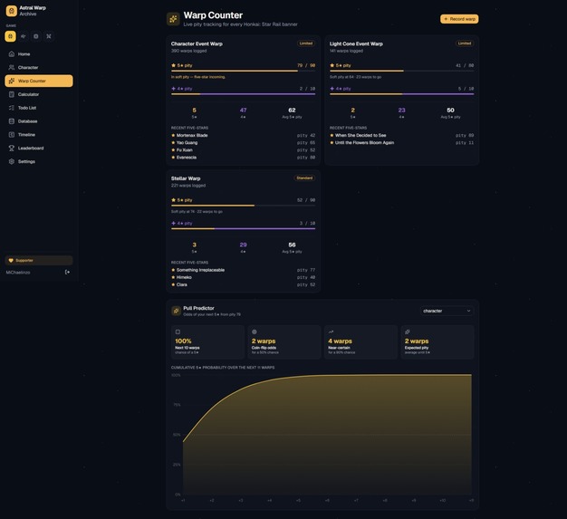This screenshot has height=519, width=567.
Task: Click the dice icon on Next 10 warps card
Action: (178, 332)
